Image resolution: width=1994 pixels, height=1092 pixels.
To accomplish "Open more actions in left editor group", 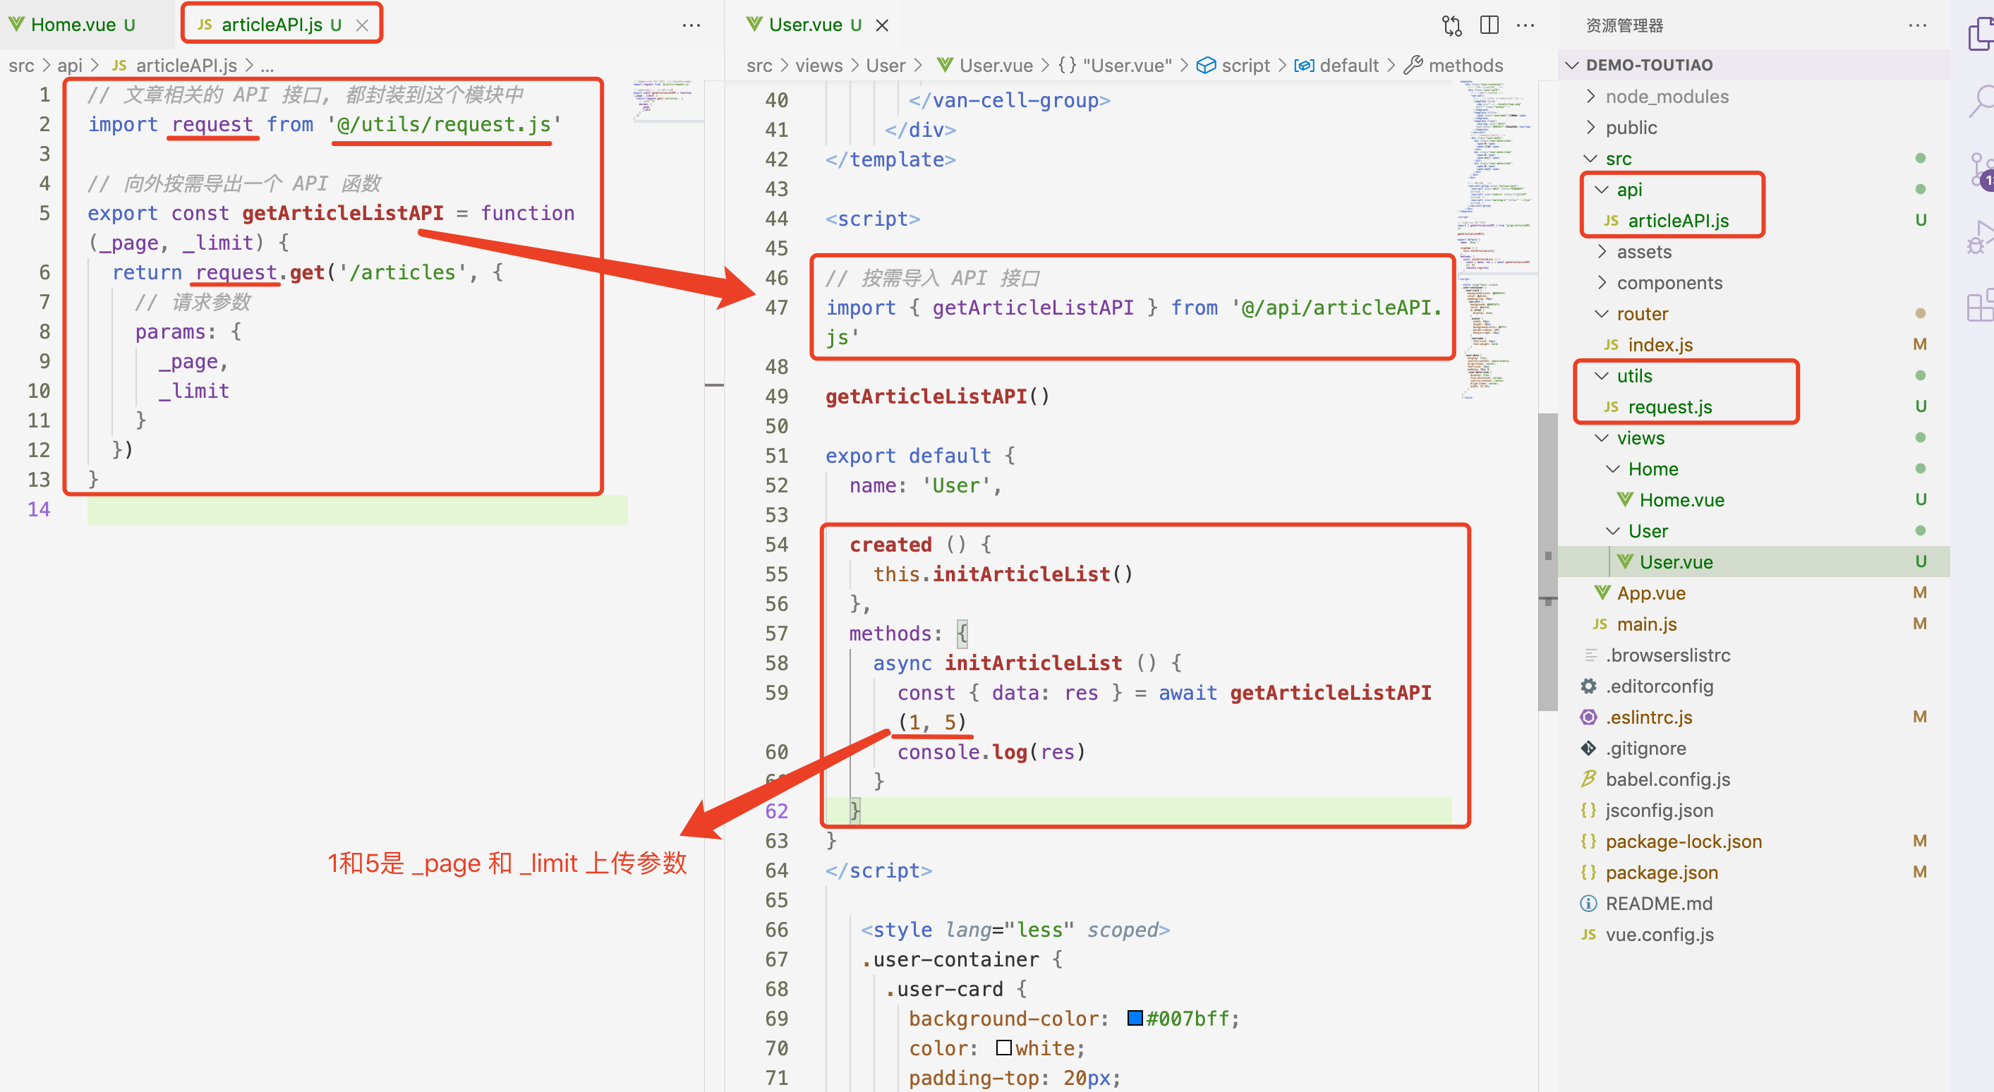I will [x=691, y=25].
